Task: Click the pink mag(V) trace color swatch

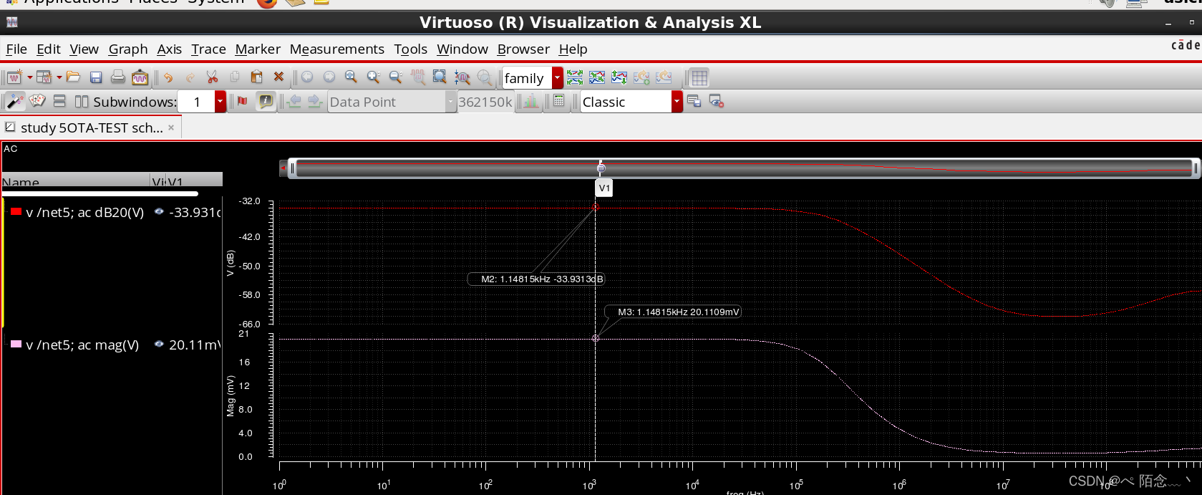Action: point(16,344)
